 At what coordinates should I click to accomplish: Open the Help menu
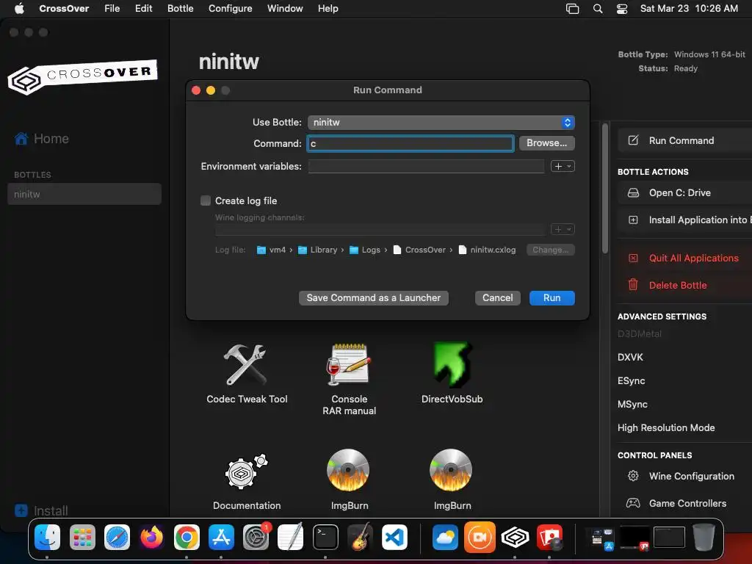tap(328, 8)
